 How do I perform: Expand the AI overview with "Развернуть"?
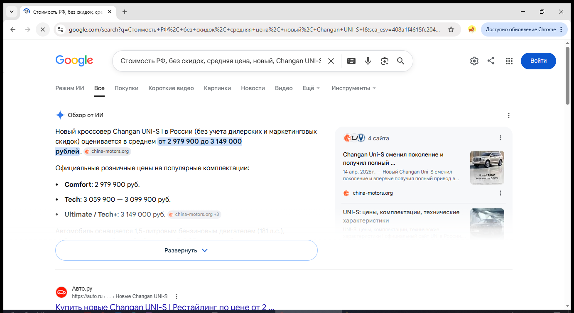186,250
